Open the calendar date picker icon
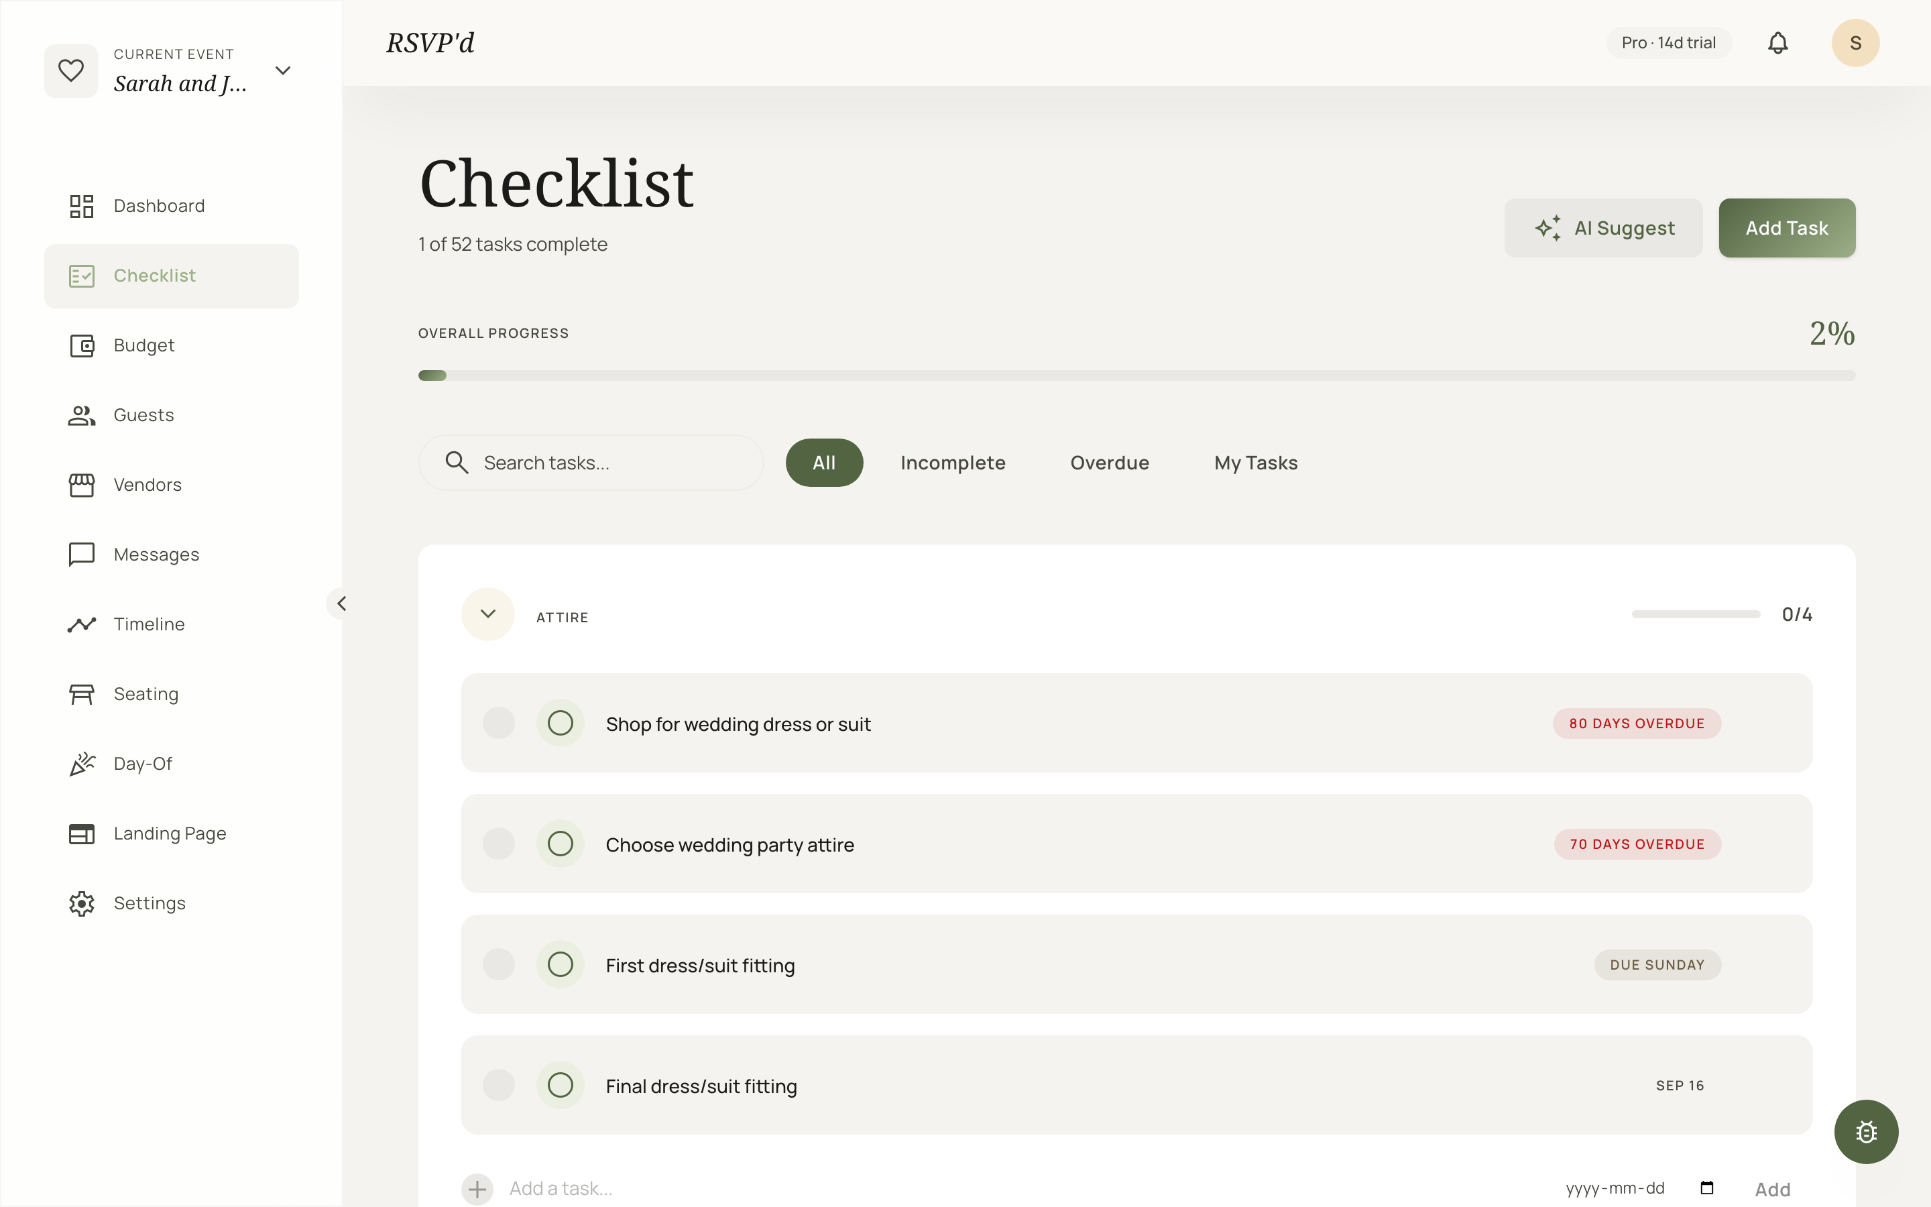Viewport: 1931px width, 1207px height. [1707, 1188]
